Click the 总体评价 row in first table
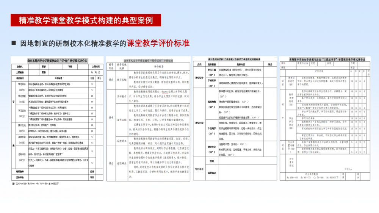Image resolution: width=379 pixels, height=213 pixels. pyautogui.click(x=20, y=177)
